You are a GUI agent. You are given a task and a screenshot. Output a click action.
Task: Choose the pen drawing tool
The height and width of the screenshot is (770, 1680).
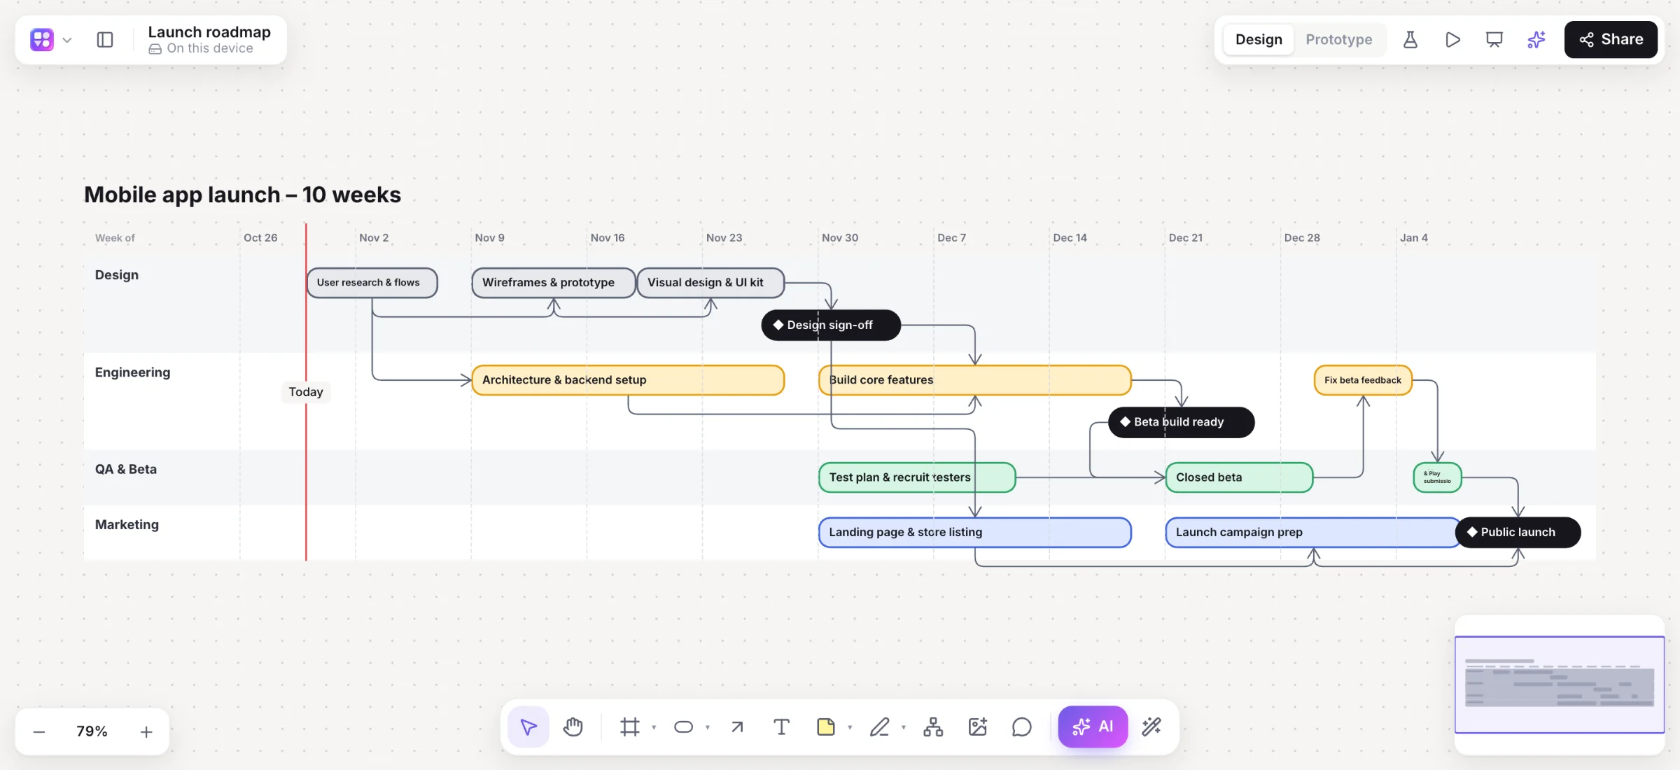(x=880, y=727)
